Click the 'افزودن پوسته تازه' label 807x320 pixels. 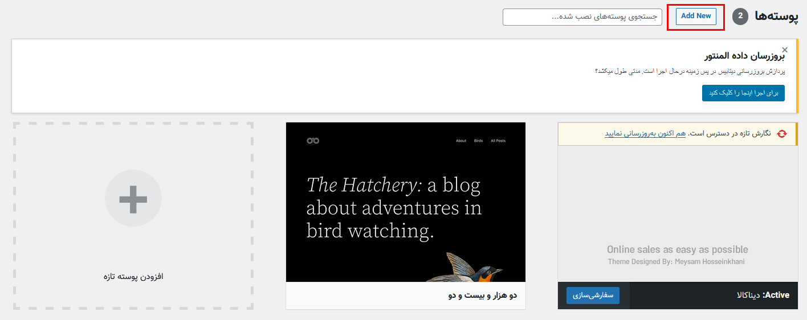tap(133, 276)
